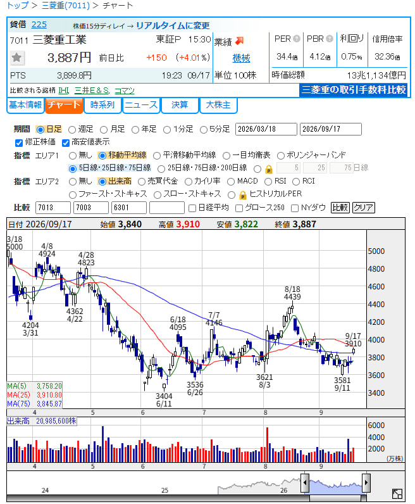Viewport: 415px width, 504px height.
Task: Select カイリ率 radio button
Action: (189, 182)
